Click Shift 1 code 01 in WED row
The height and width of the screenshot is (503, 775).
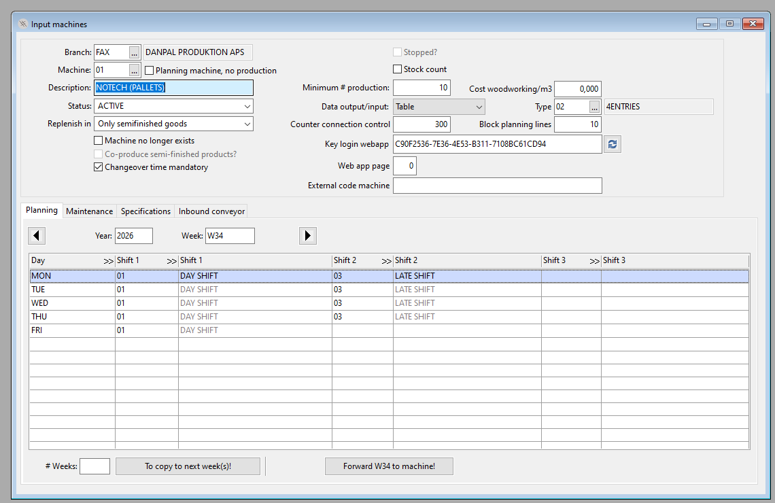pos(147,303)
